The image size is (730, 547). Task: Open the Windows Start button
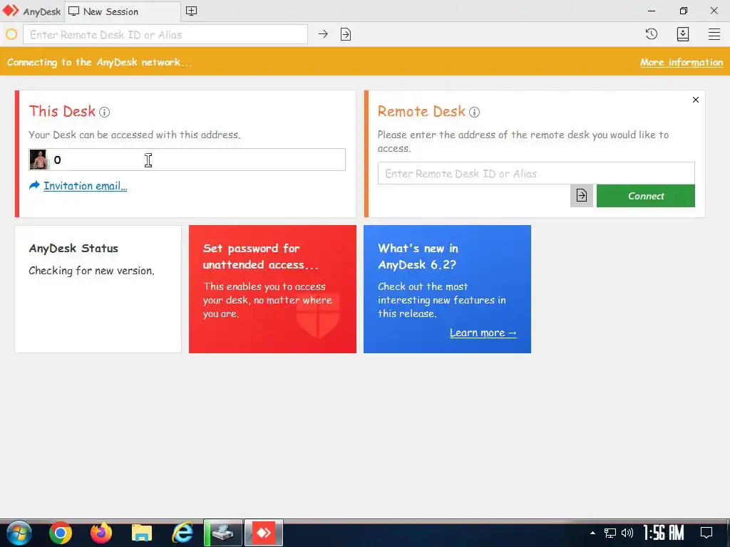coord(19,533)
